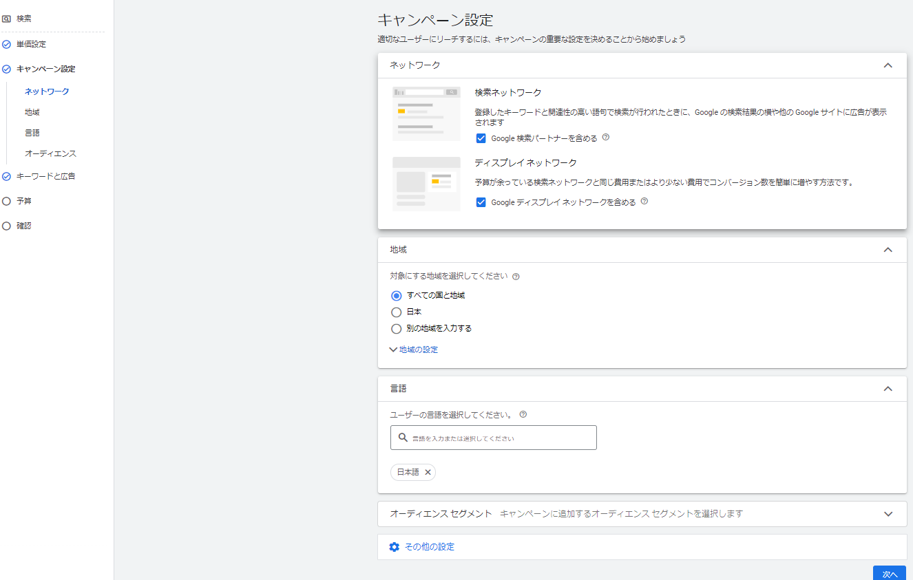Click the gear icon for その他の設定

[x=394, y=547]
